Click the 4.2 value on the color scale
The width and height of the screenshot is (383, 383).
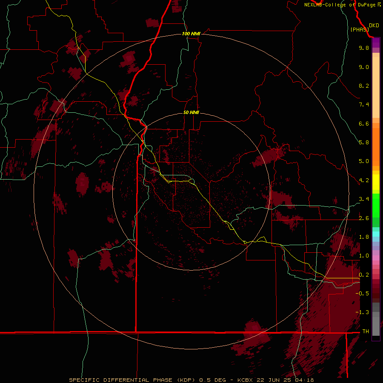[x=364, y=180]
